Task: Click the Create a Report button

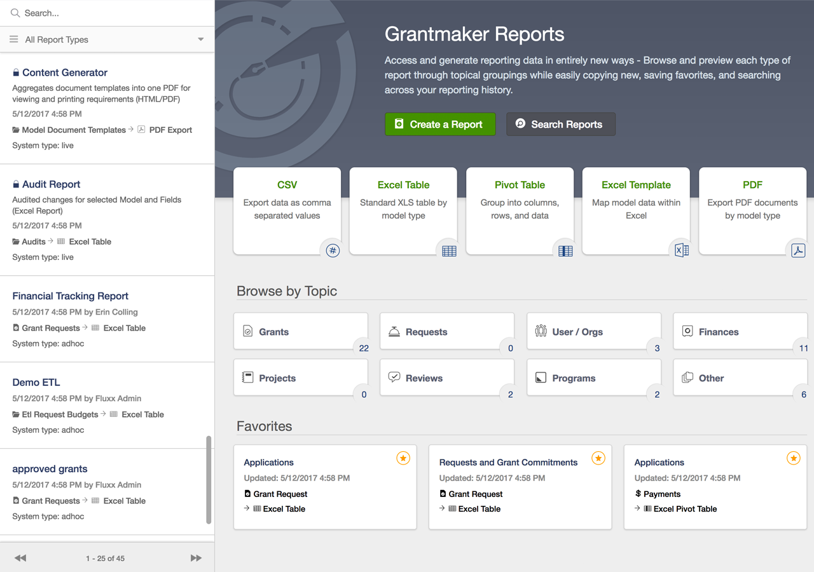Action: click(439, 125)
